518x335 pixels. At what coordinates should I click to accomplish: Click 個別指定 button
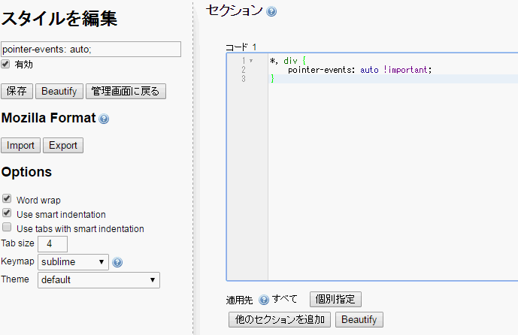point(335,300)
